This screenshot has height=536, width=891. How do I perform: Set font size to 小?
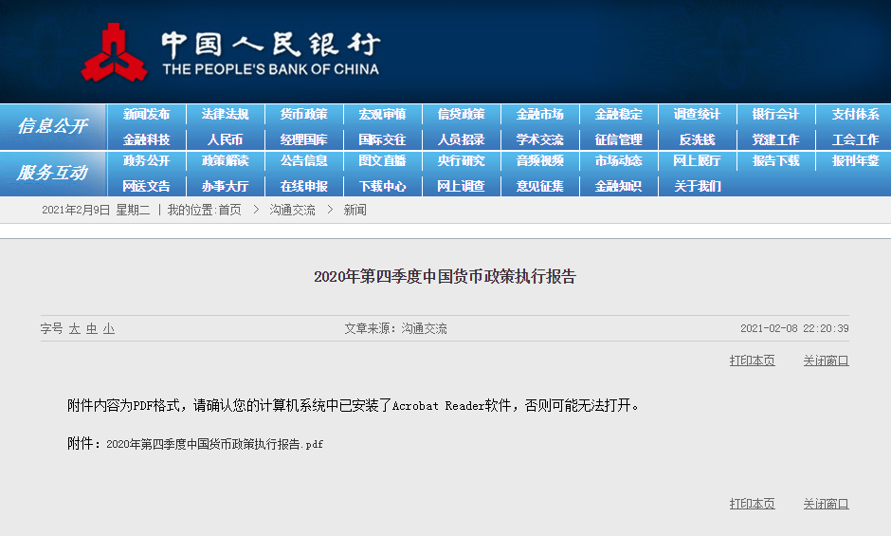(x=109, y=329)
